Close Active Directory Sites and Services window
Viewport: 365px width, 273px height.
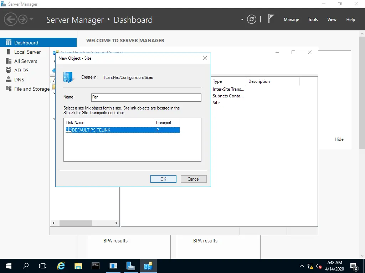[x=310, y=52]
